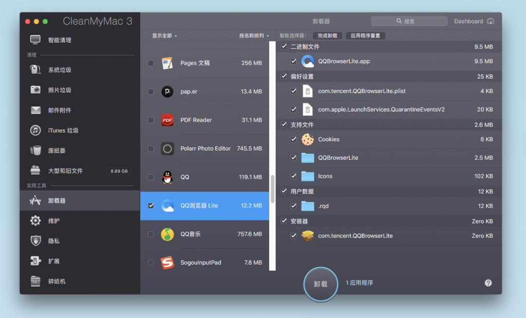The height and width of the screenshot is (318, 526).
Task: Open 智能清理 monitor icon in sidebar
Action: click(x=35, y=40)
